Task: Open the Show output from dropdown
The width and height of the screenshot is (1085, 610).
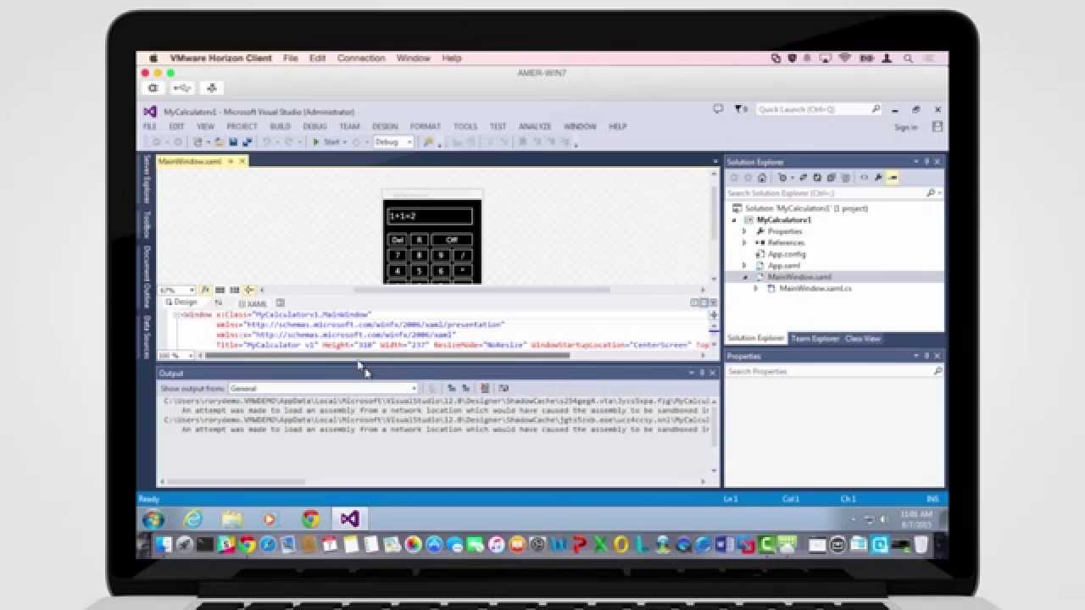Action: (323, 388)
